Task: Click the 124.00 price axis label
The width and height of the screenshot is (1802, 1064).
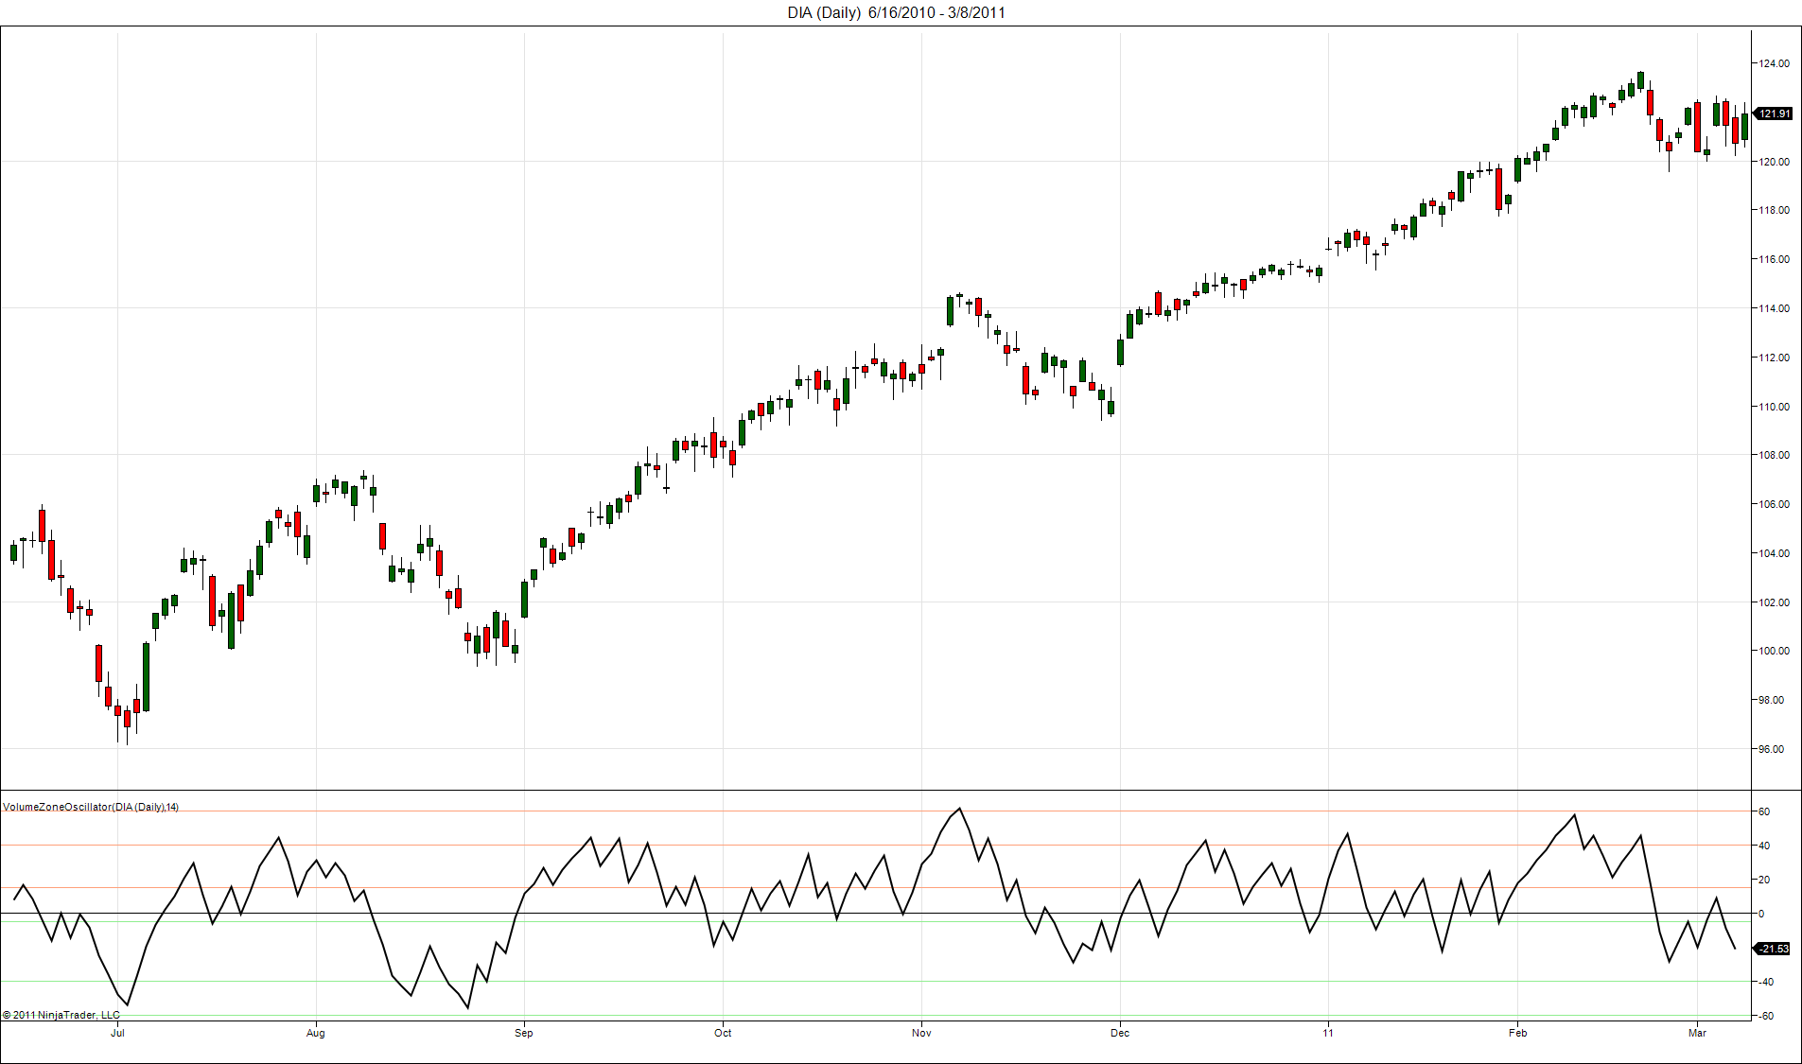Action: (x=1774, y=63)
